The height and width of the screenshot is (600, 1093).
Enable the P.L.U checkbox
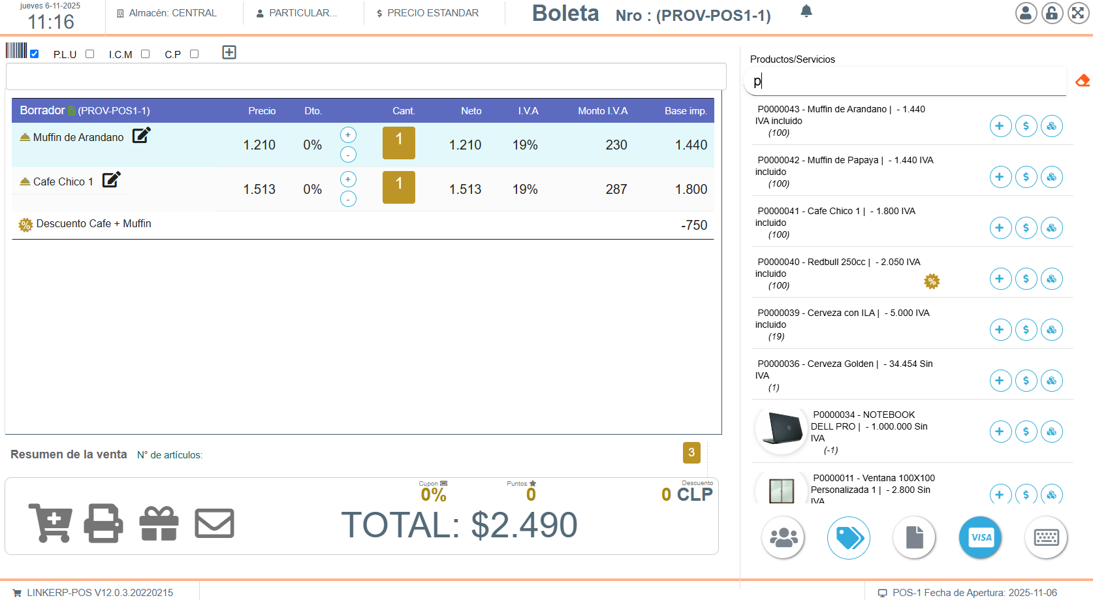tap(90, 54)
